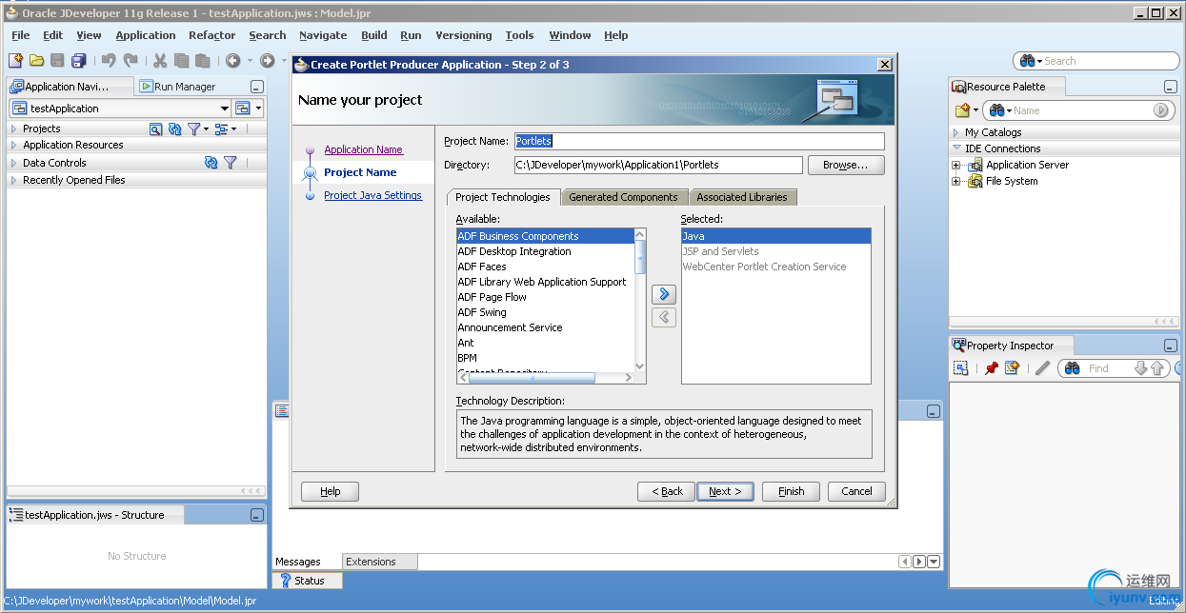Expand the Application Resources section
Screen dimensions: 1186x613
tap(13, 146)
